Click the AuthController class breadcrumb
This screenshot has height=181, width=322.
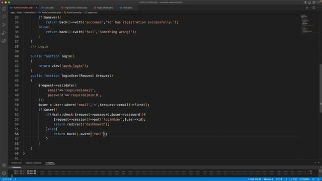(x=74, y=13)
